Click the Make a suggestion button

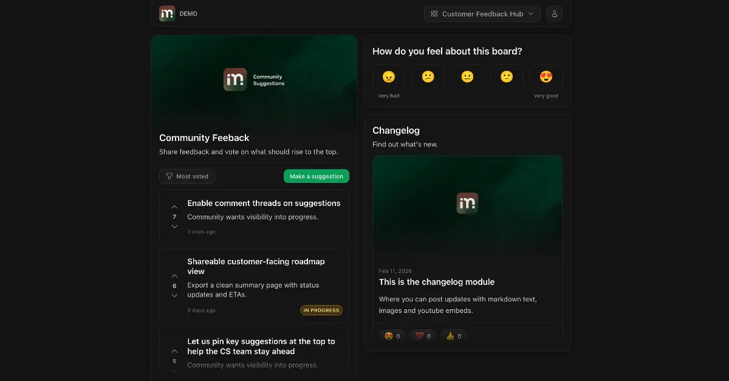coord(317,176)
